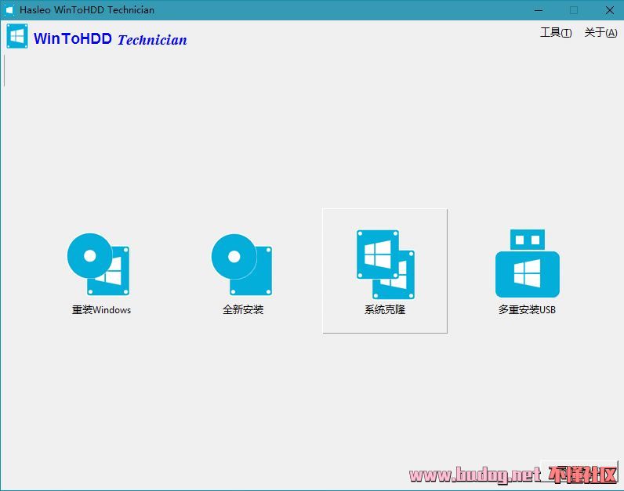
Task: Close the Hasleo WinToHDD Technician window
Action: pos(609,10)
